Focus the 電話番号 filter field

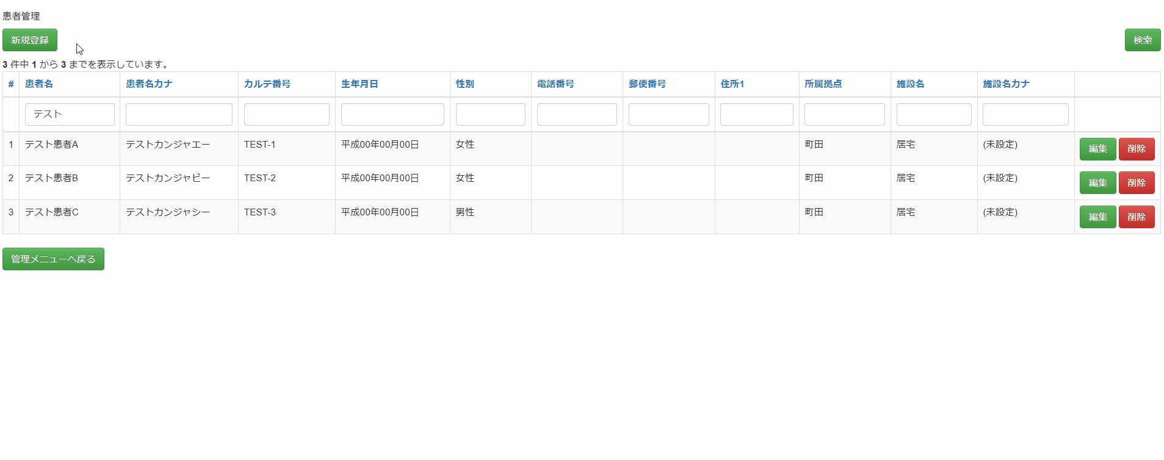tap(577, 115)
